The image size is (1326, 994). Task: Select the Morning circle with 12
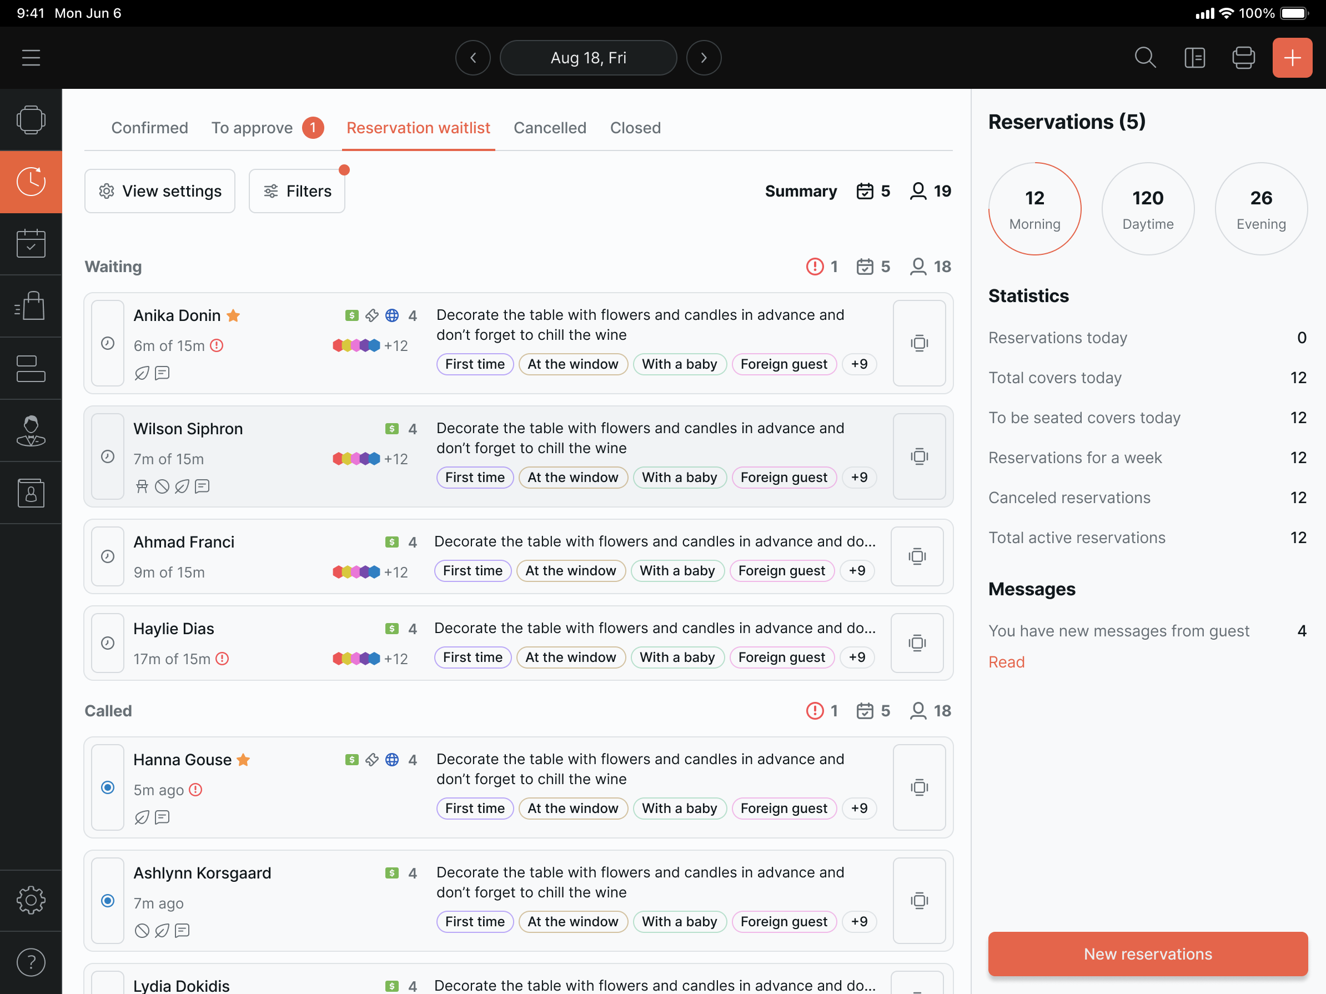(x=1034, y=209)
